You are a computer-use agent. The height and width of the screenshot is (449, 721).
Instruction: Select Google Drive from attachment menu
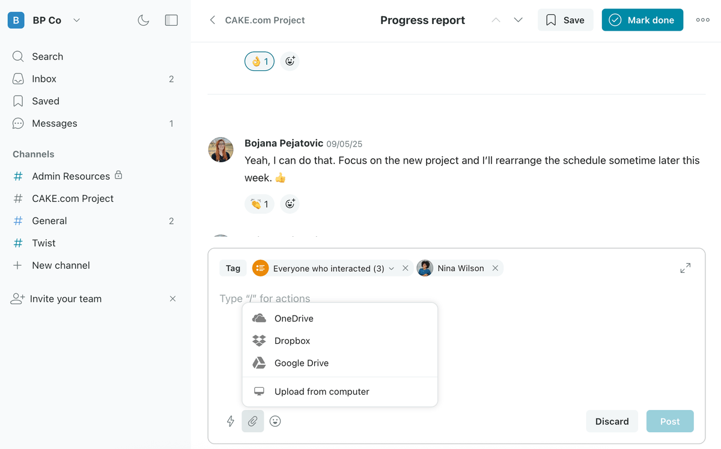point(301,363)
